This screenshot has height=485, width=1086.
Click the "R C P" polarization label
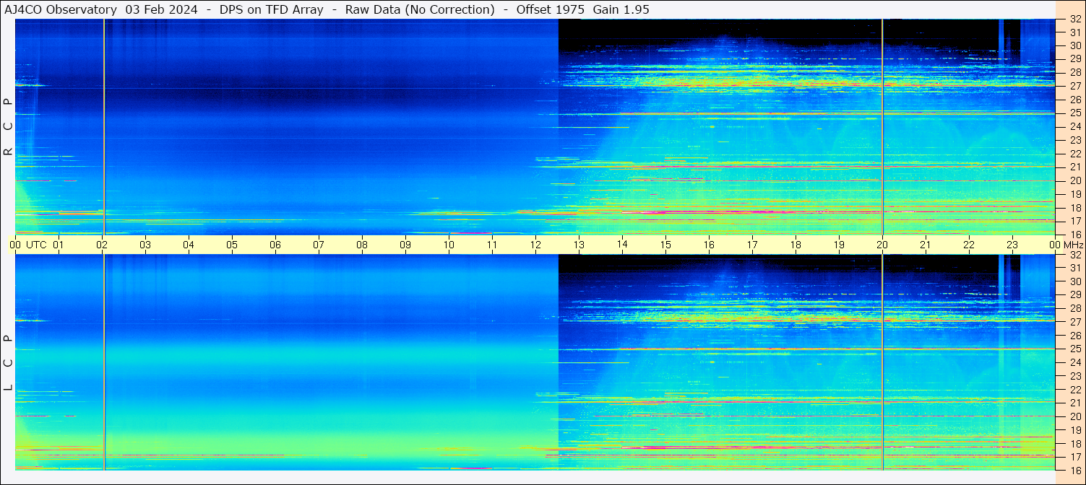click(8, 127)
